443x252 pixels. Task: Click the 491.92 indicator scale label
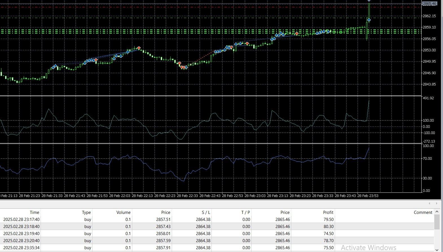click(428, 98)
